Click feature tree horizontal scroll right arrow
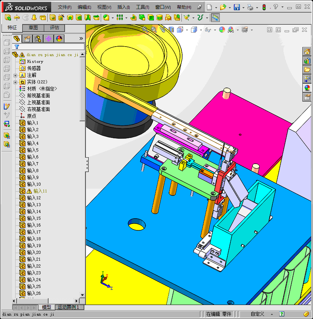Image resolution: width=313 pixels, height=319 pixels. [x=77, y=301]
